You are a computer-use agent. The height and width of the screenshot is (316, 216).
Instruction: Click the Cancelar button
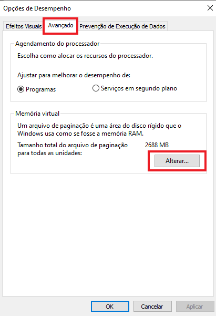coord(152,307)
